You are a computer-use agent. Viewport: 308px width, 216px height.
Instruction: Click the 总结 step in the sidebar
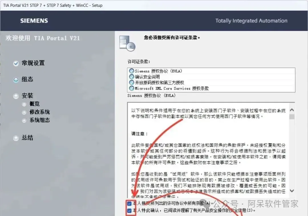(27, 138)
